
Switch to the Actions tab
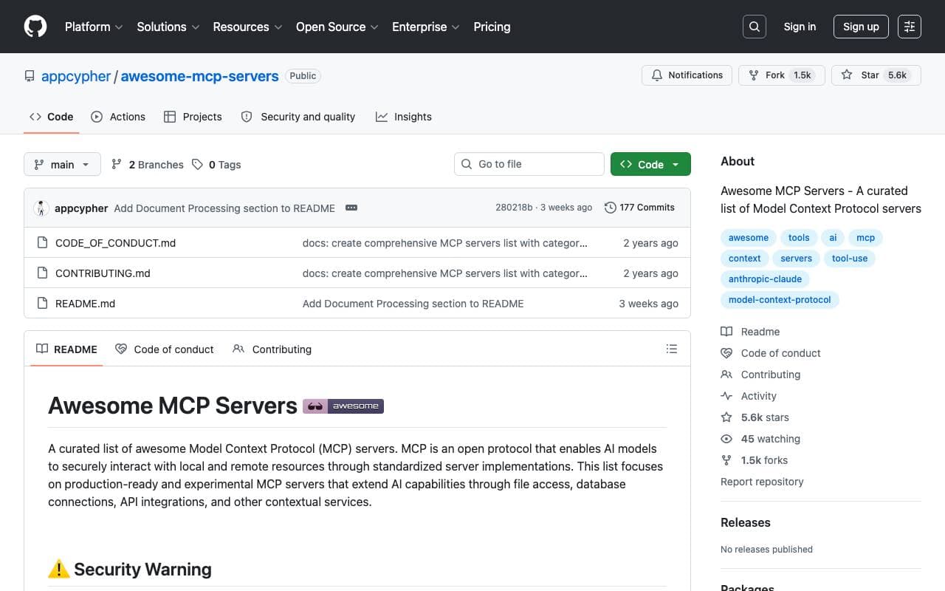[x=118, y=117]
